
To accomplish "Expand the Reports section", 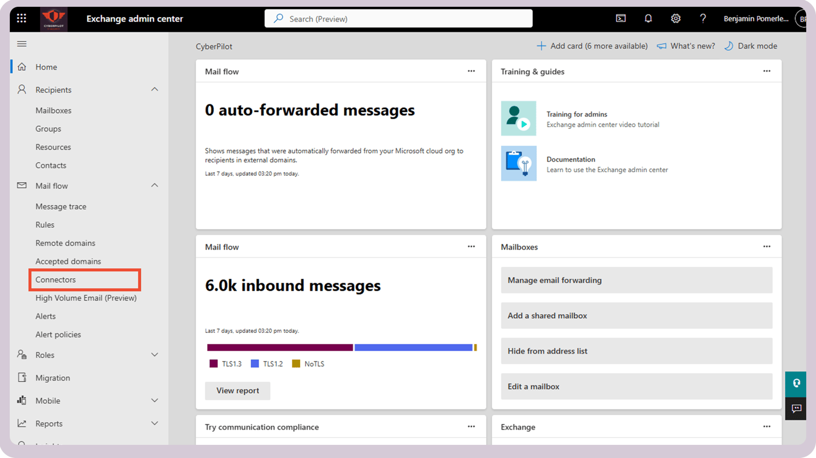I will tap(154, 423).
